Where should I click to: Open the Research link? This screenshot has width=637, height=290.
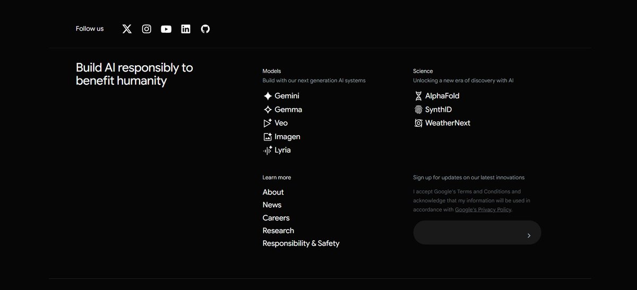pyautogui.click(x=278, y=231)
